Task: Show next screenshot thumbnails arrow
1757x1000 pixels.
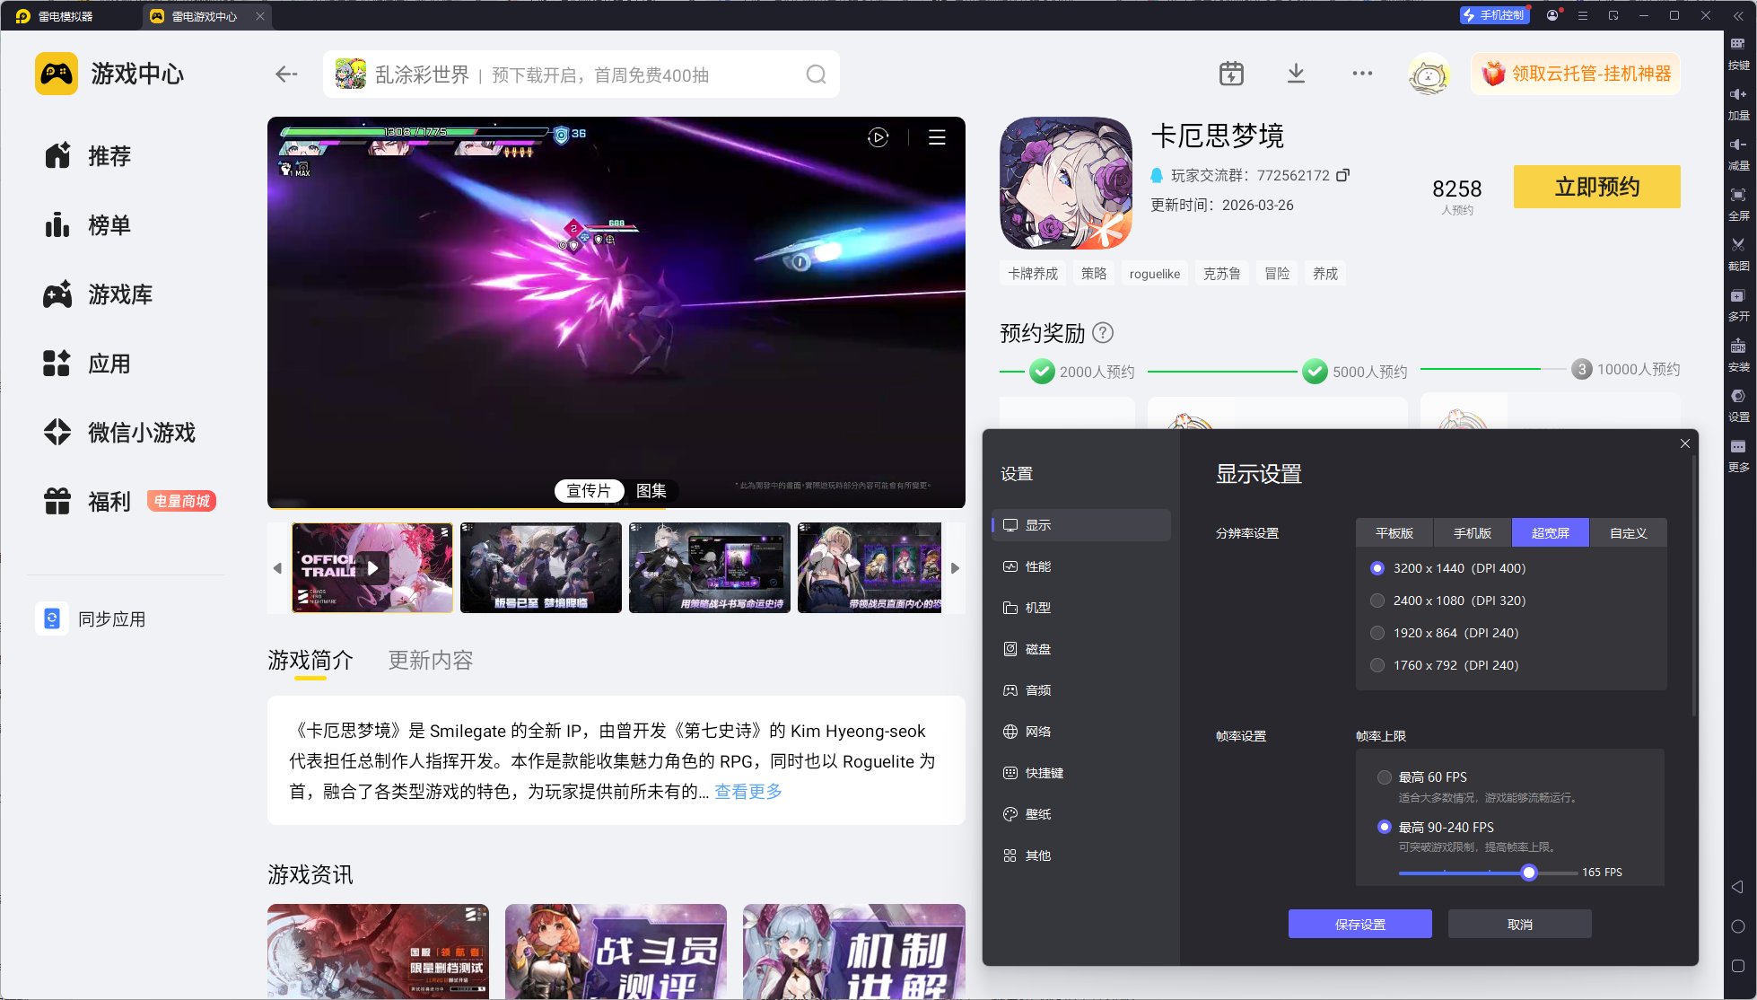Action: point(955,568)
